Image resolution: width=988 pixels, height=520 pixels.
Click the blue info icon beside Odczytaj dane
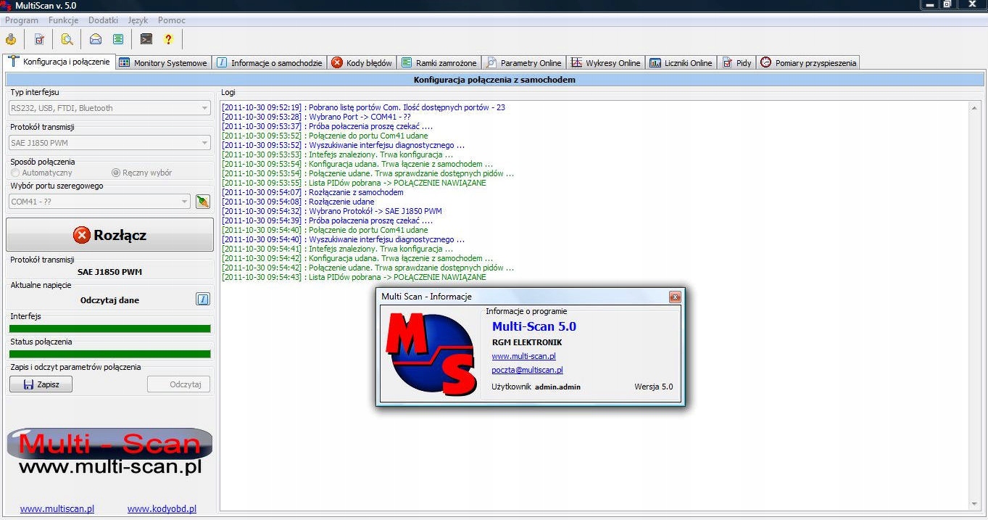[x=203, y=300]
